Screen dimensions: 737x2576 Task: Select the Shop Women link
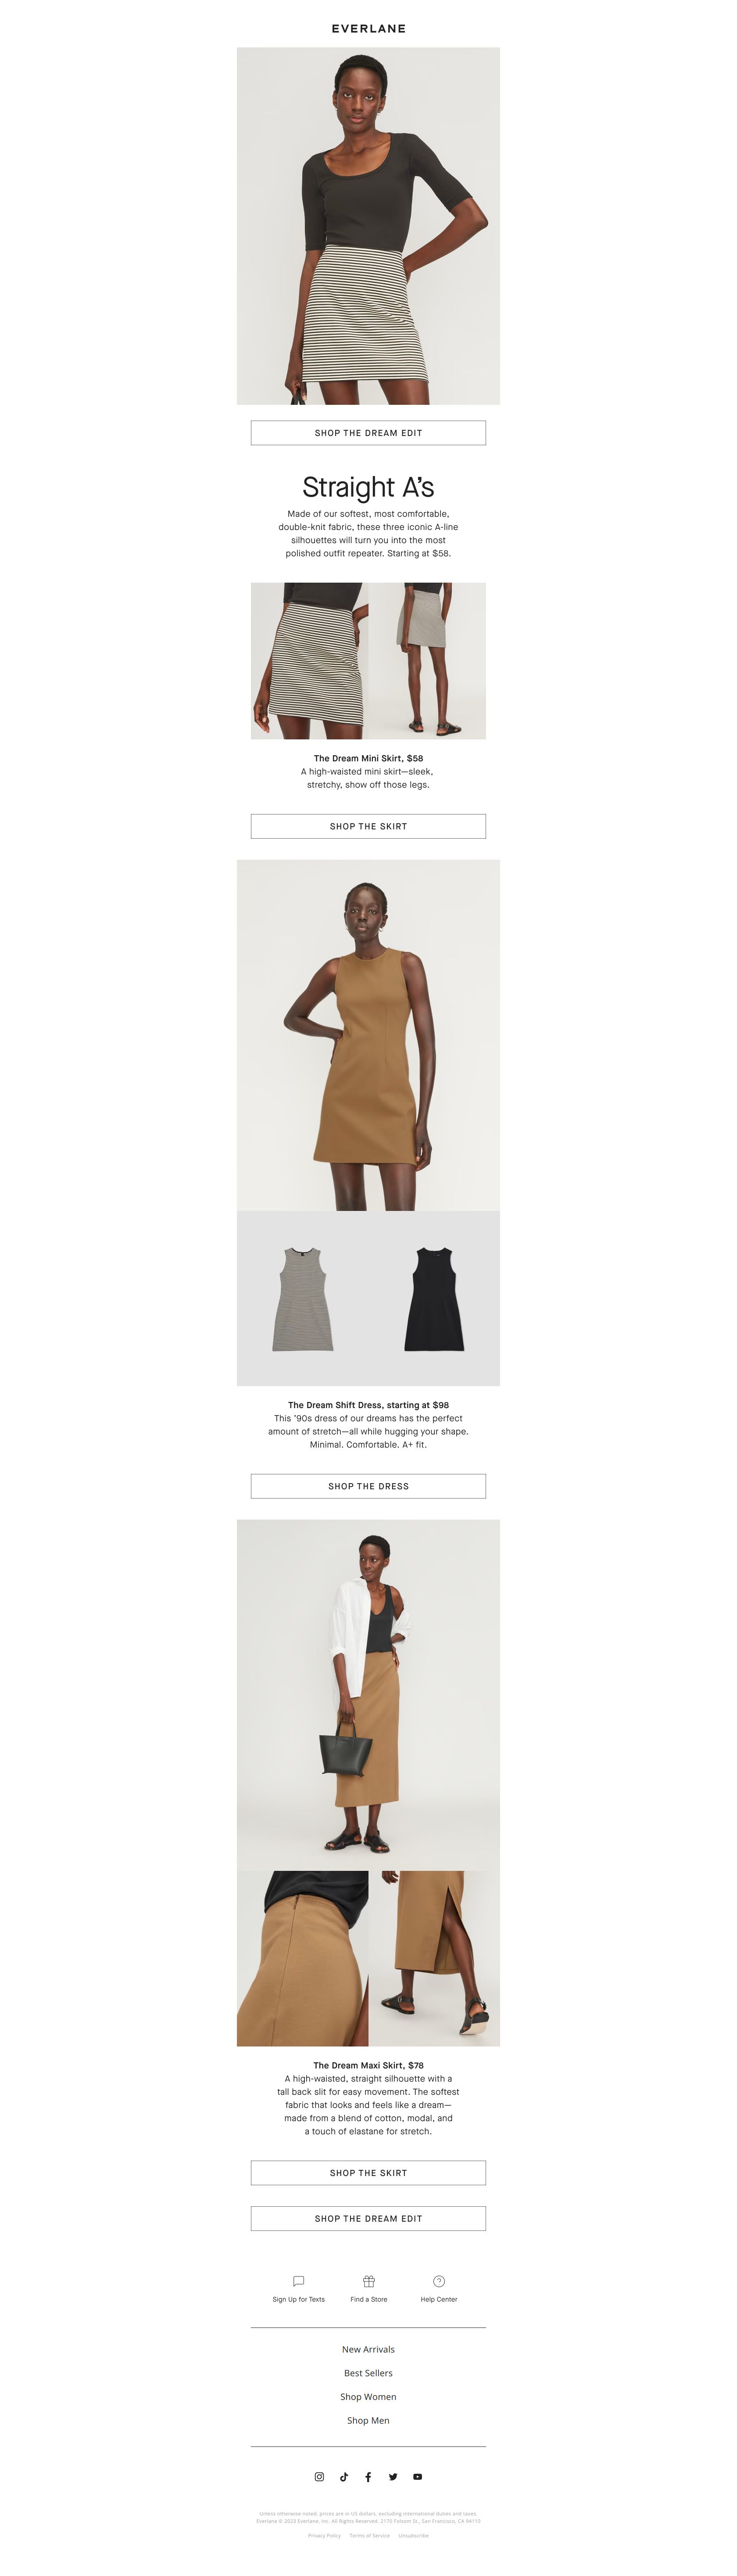pos(368,2396)
